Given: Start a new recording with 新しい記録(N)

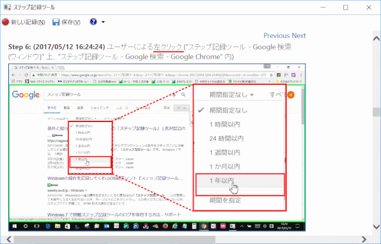Looking at the screenshot, I should tap(24, 22).
